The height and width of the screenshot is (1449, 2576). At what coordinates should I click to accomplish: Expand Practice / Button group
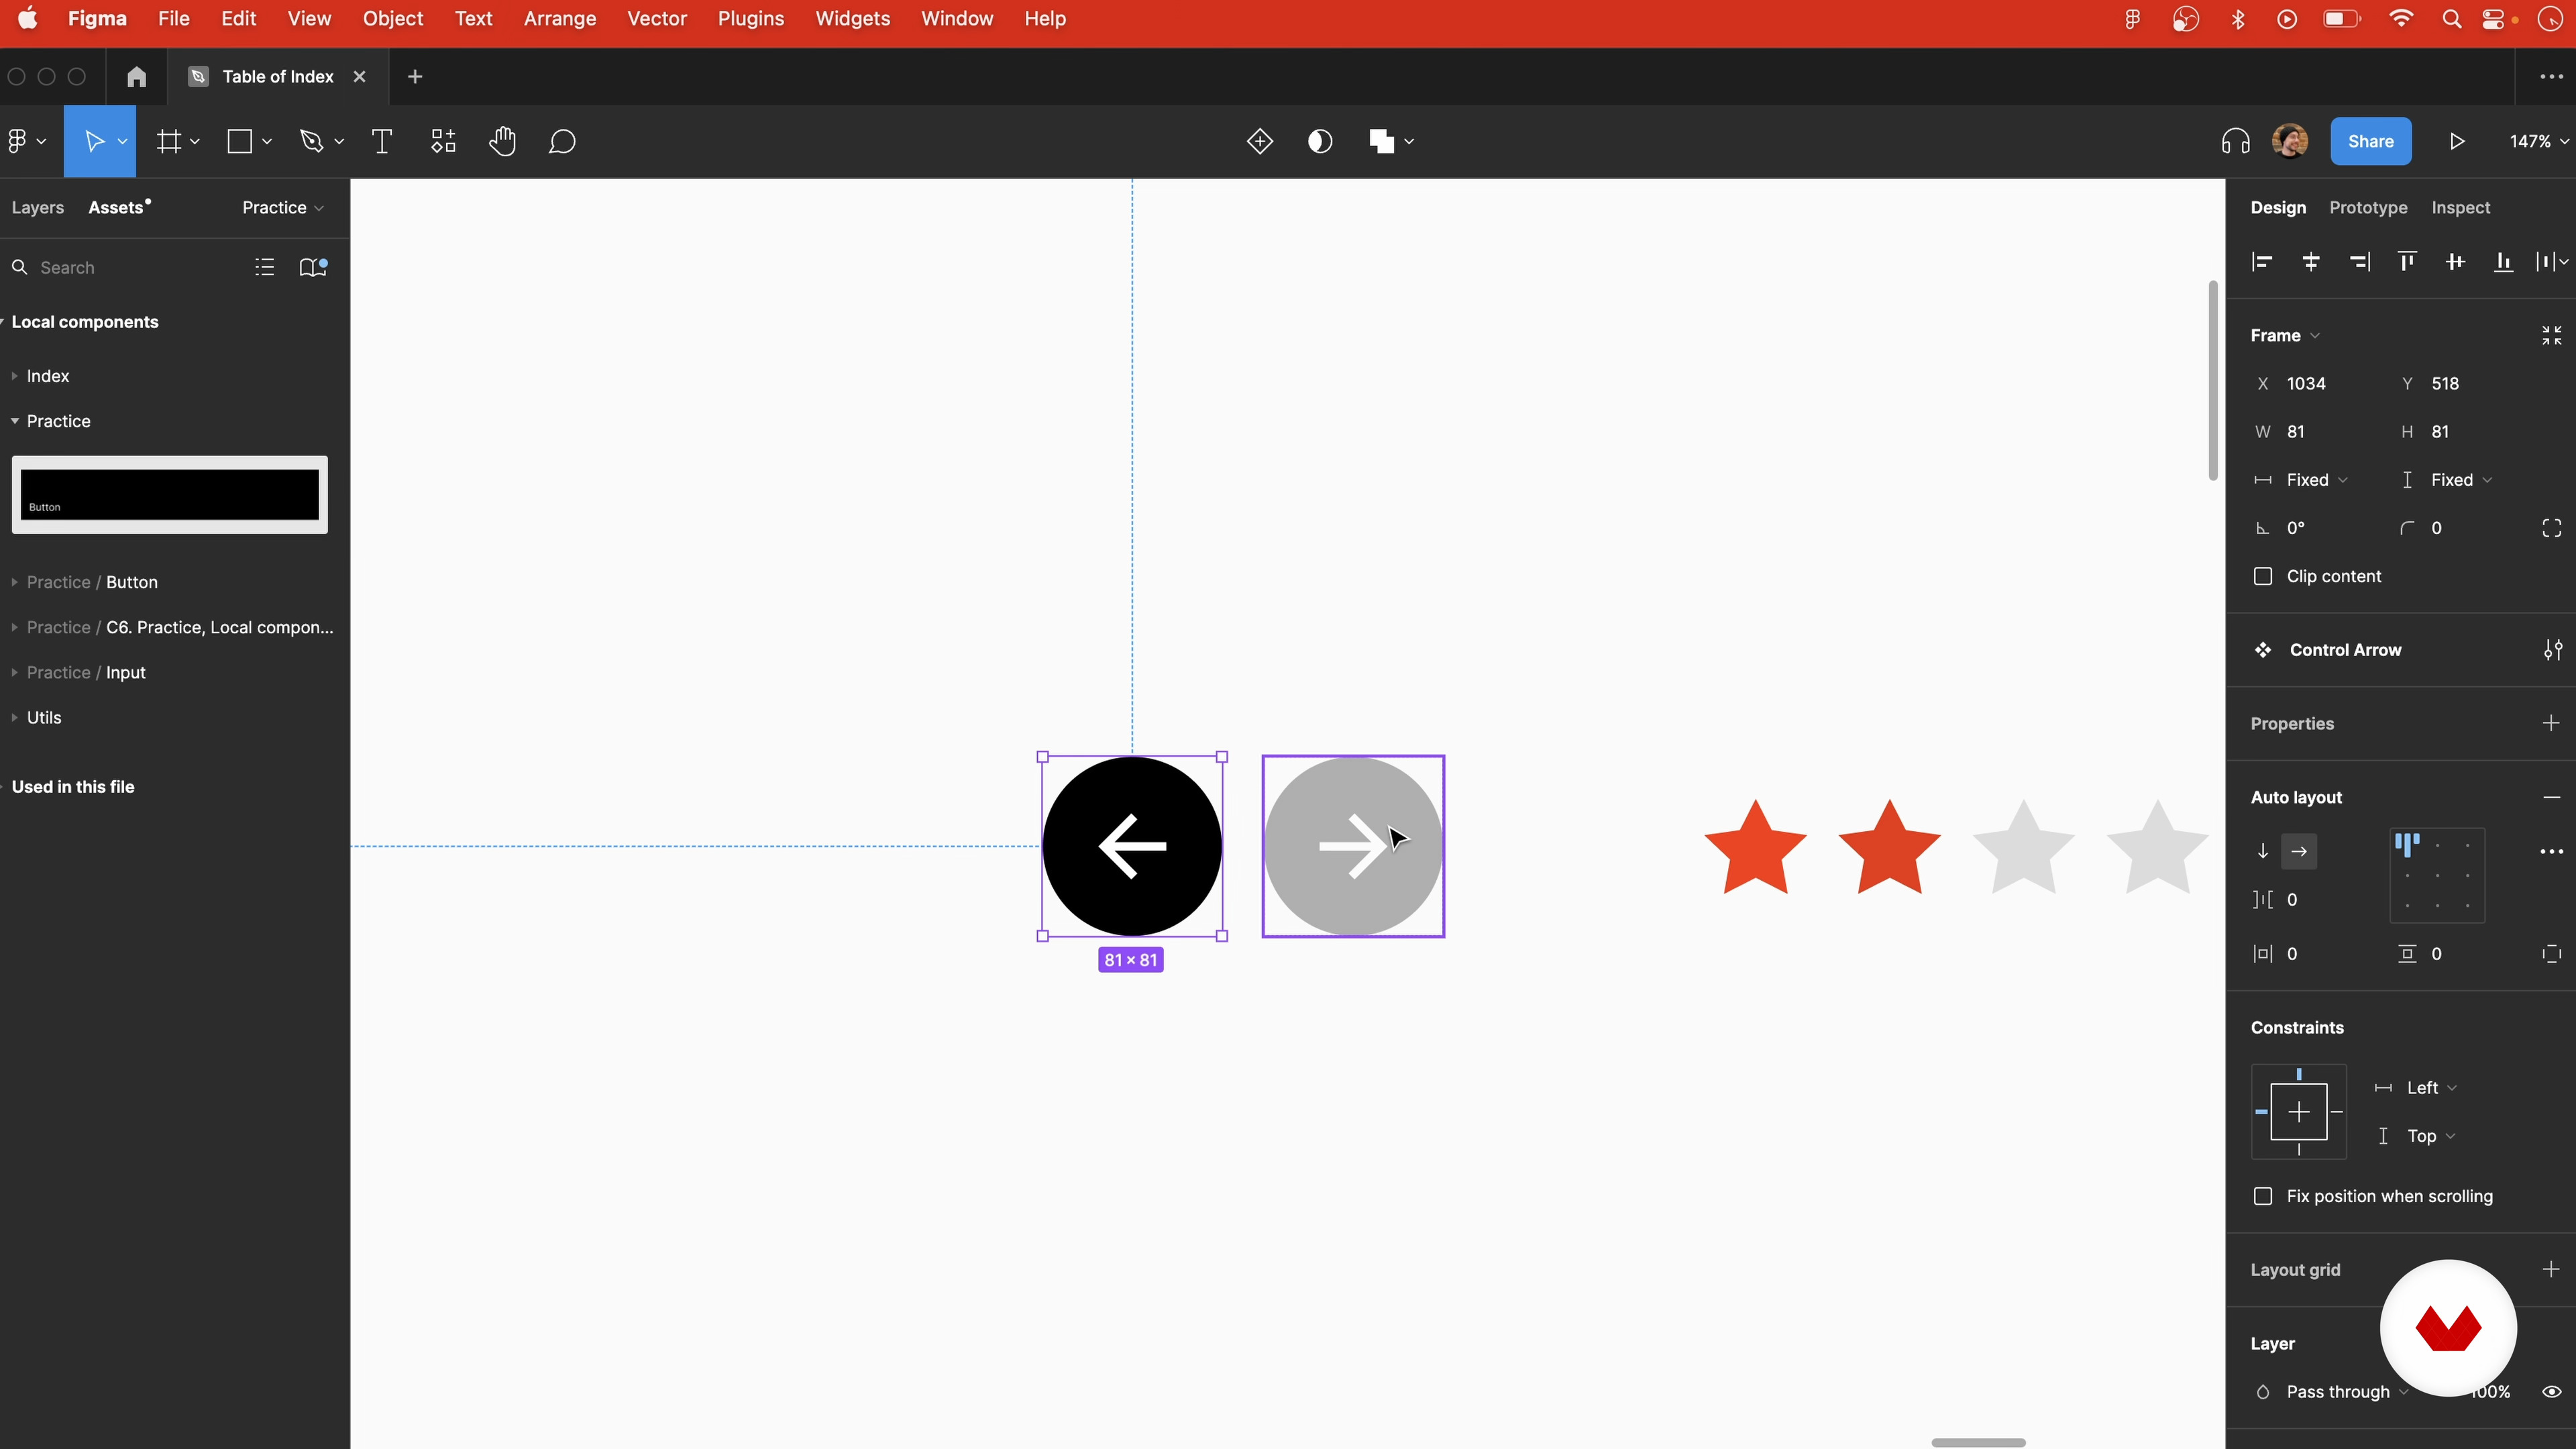point(14,582)
